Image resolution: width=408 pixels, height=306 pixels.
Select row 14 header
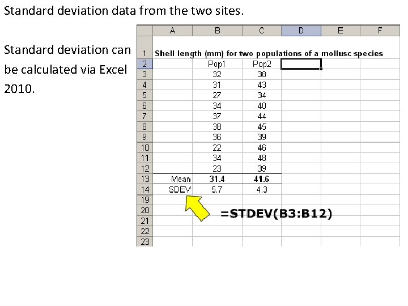[144, 189]
